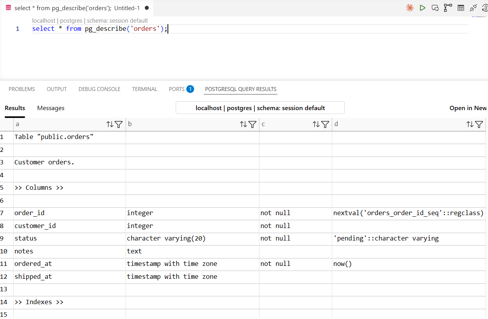The height and width of the screenshot is (319, 488).
Task: Select the 'shipped_at' cell
Action: 70,277
